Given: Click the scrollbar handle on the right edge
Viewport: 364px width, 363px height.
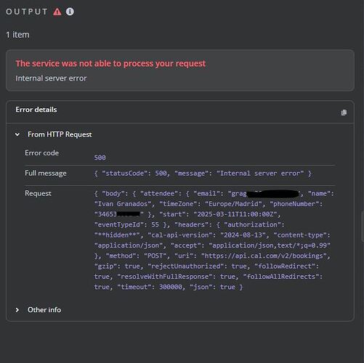Looking at the screenshot, I should click(363, 227).
